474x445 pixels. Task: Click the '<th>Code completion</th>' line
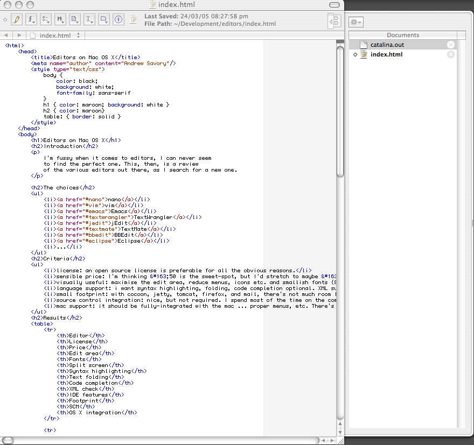(95, 383)
